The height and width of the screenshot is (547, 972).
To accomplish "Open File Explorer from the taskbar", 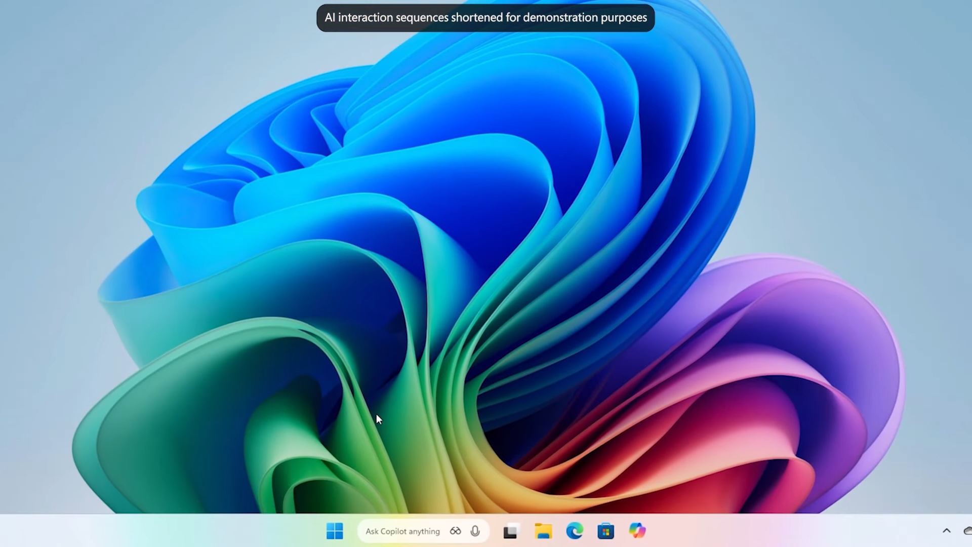I will point(544,531).
